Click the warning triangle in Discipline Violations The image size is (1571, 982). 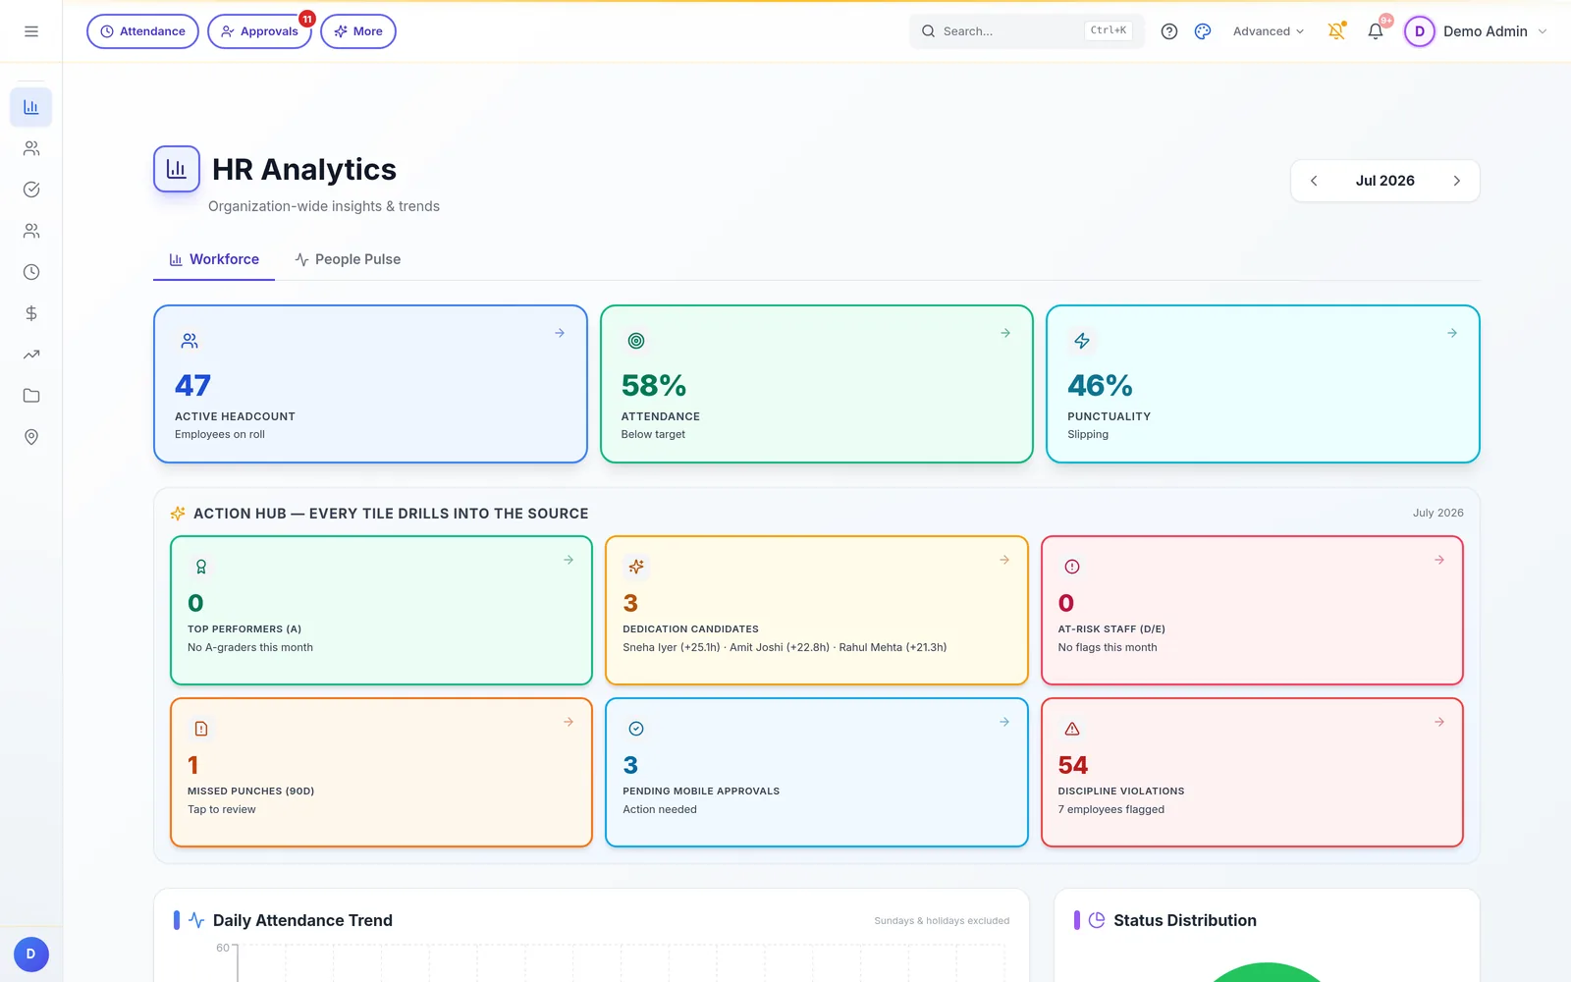[x=1072, y=729]
